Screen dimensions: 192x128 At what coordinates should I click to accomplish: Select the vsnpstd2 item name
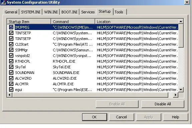pyautogui.click(x=22, y=56)
